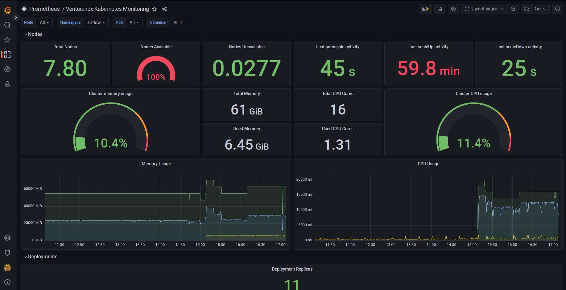Open the Pod variable dropdown

[x=134, y=22]
